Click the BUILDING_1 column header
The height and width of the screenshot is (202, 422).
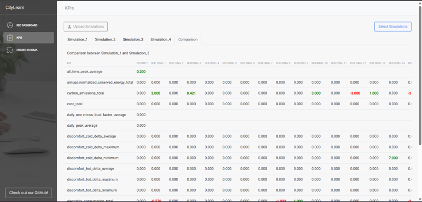click(x=158, y=63)
